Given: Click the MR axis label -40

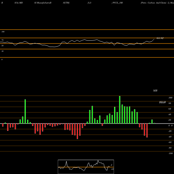Looking at the screenshot, I should click(170, 137).
